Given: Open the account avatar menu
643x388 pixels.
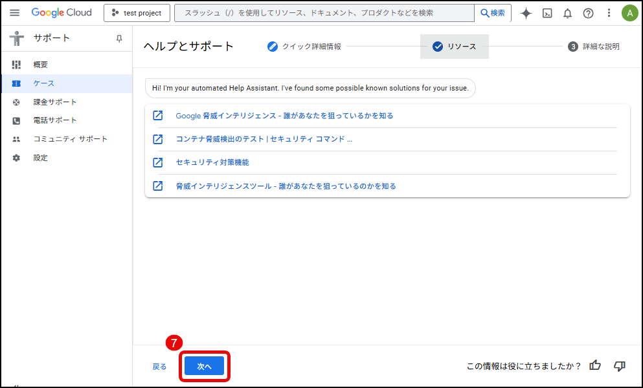Looking at the screenshot, I should pos(629,13).
